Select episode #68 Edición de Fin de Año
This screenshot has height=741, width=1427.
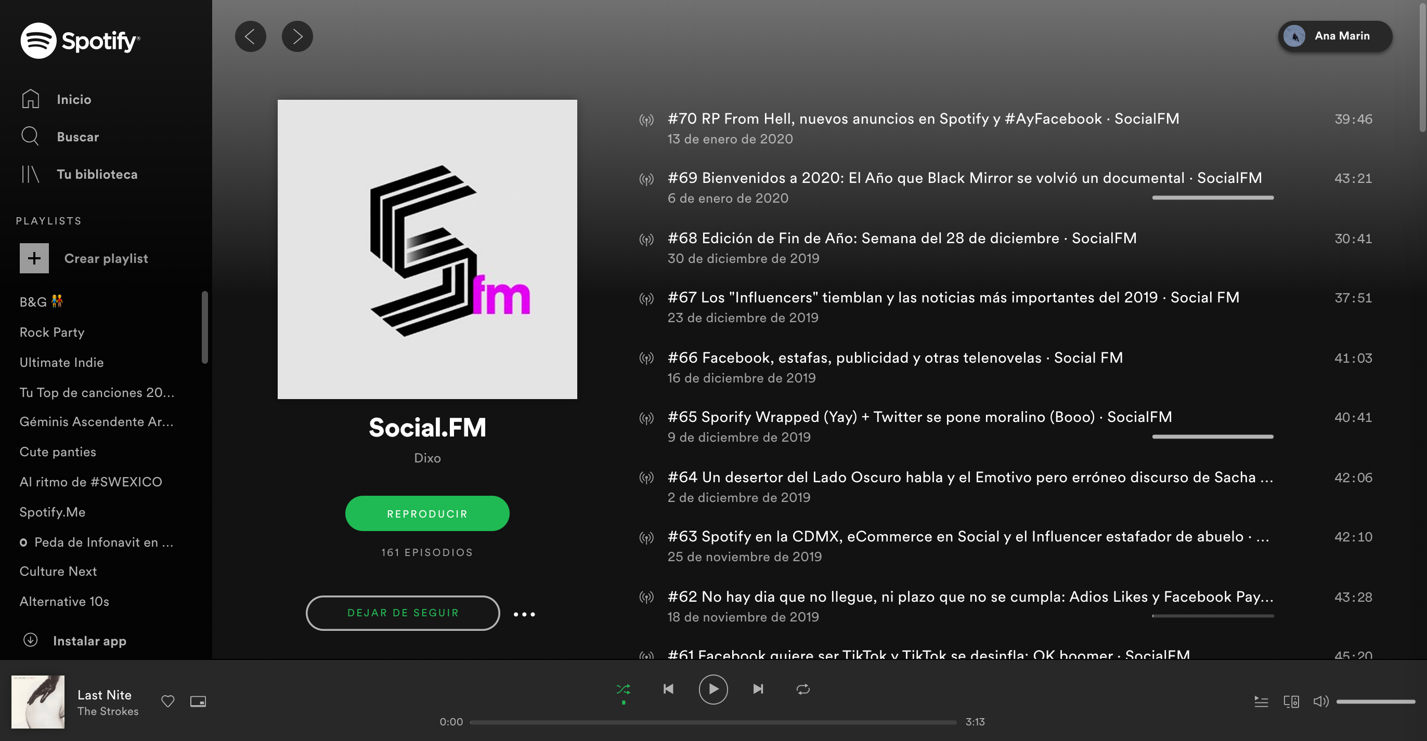tap(902, 238)
